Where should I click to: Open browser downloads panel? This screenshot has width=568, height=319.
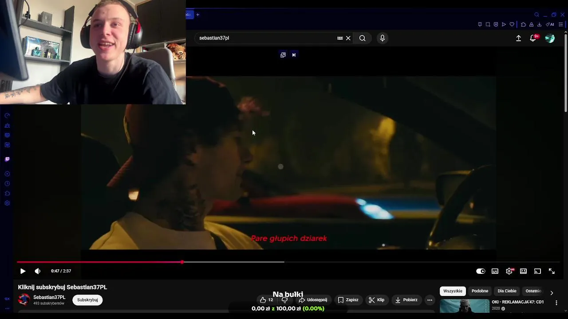point(539,24)
